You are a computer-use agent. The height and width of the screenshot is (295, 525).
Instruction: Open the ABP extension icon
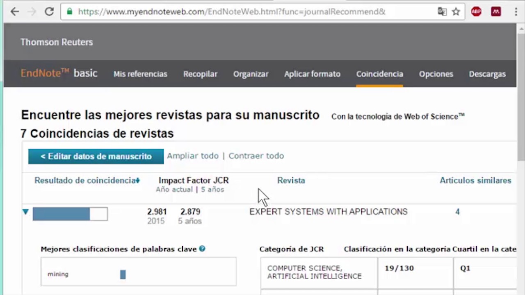click(x=476, y=11)
